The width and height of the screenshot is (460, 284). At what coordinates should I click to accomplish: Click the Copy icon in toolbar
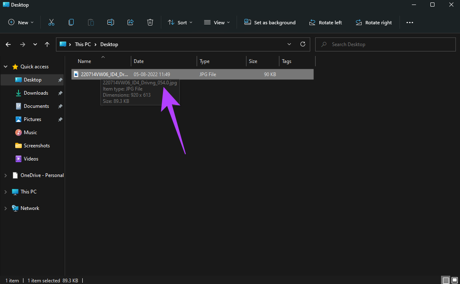(71, 23)
